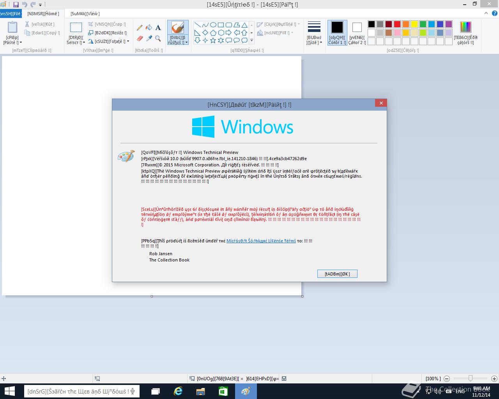Image resolution: width=499 pixels, height=399 pixels.
Task: Switch to the Home ribbon tab
Action: [x=43, y=14]
